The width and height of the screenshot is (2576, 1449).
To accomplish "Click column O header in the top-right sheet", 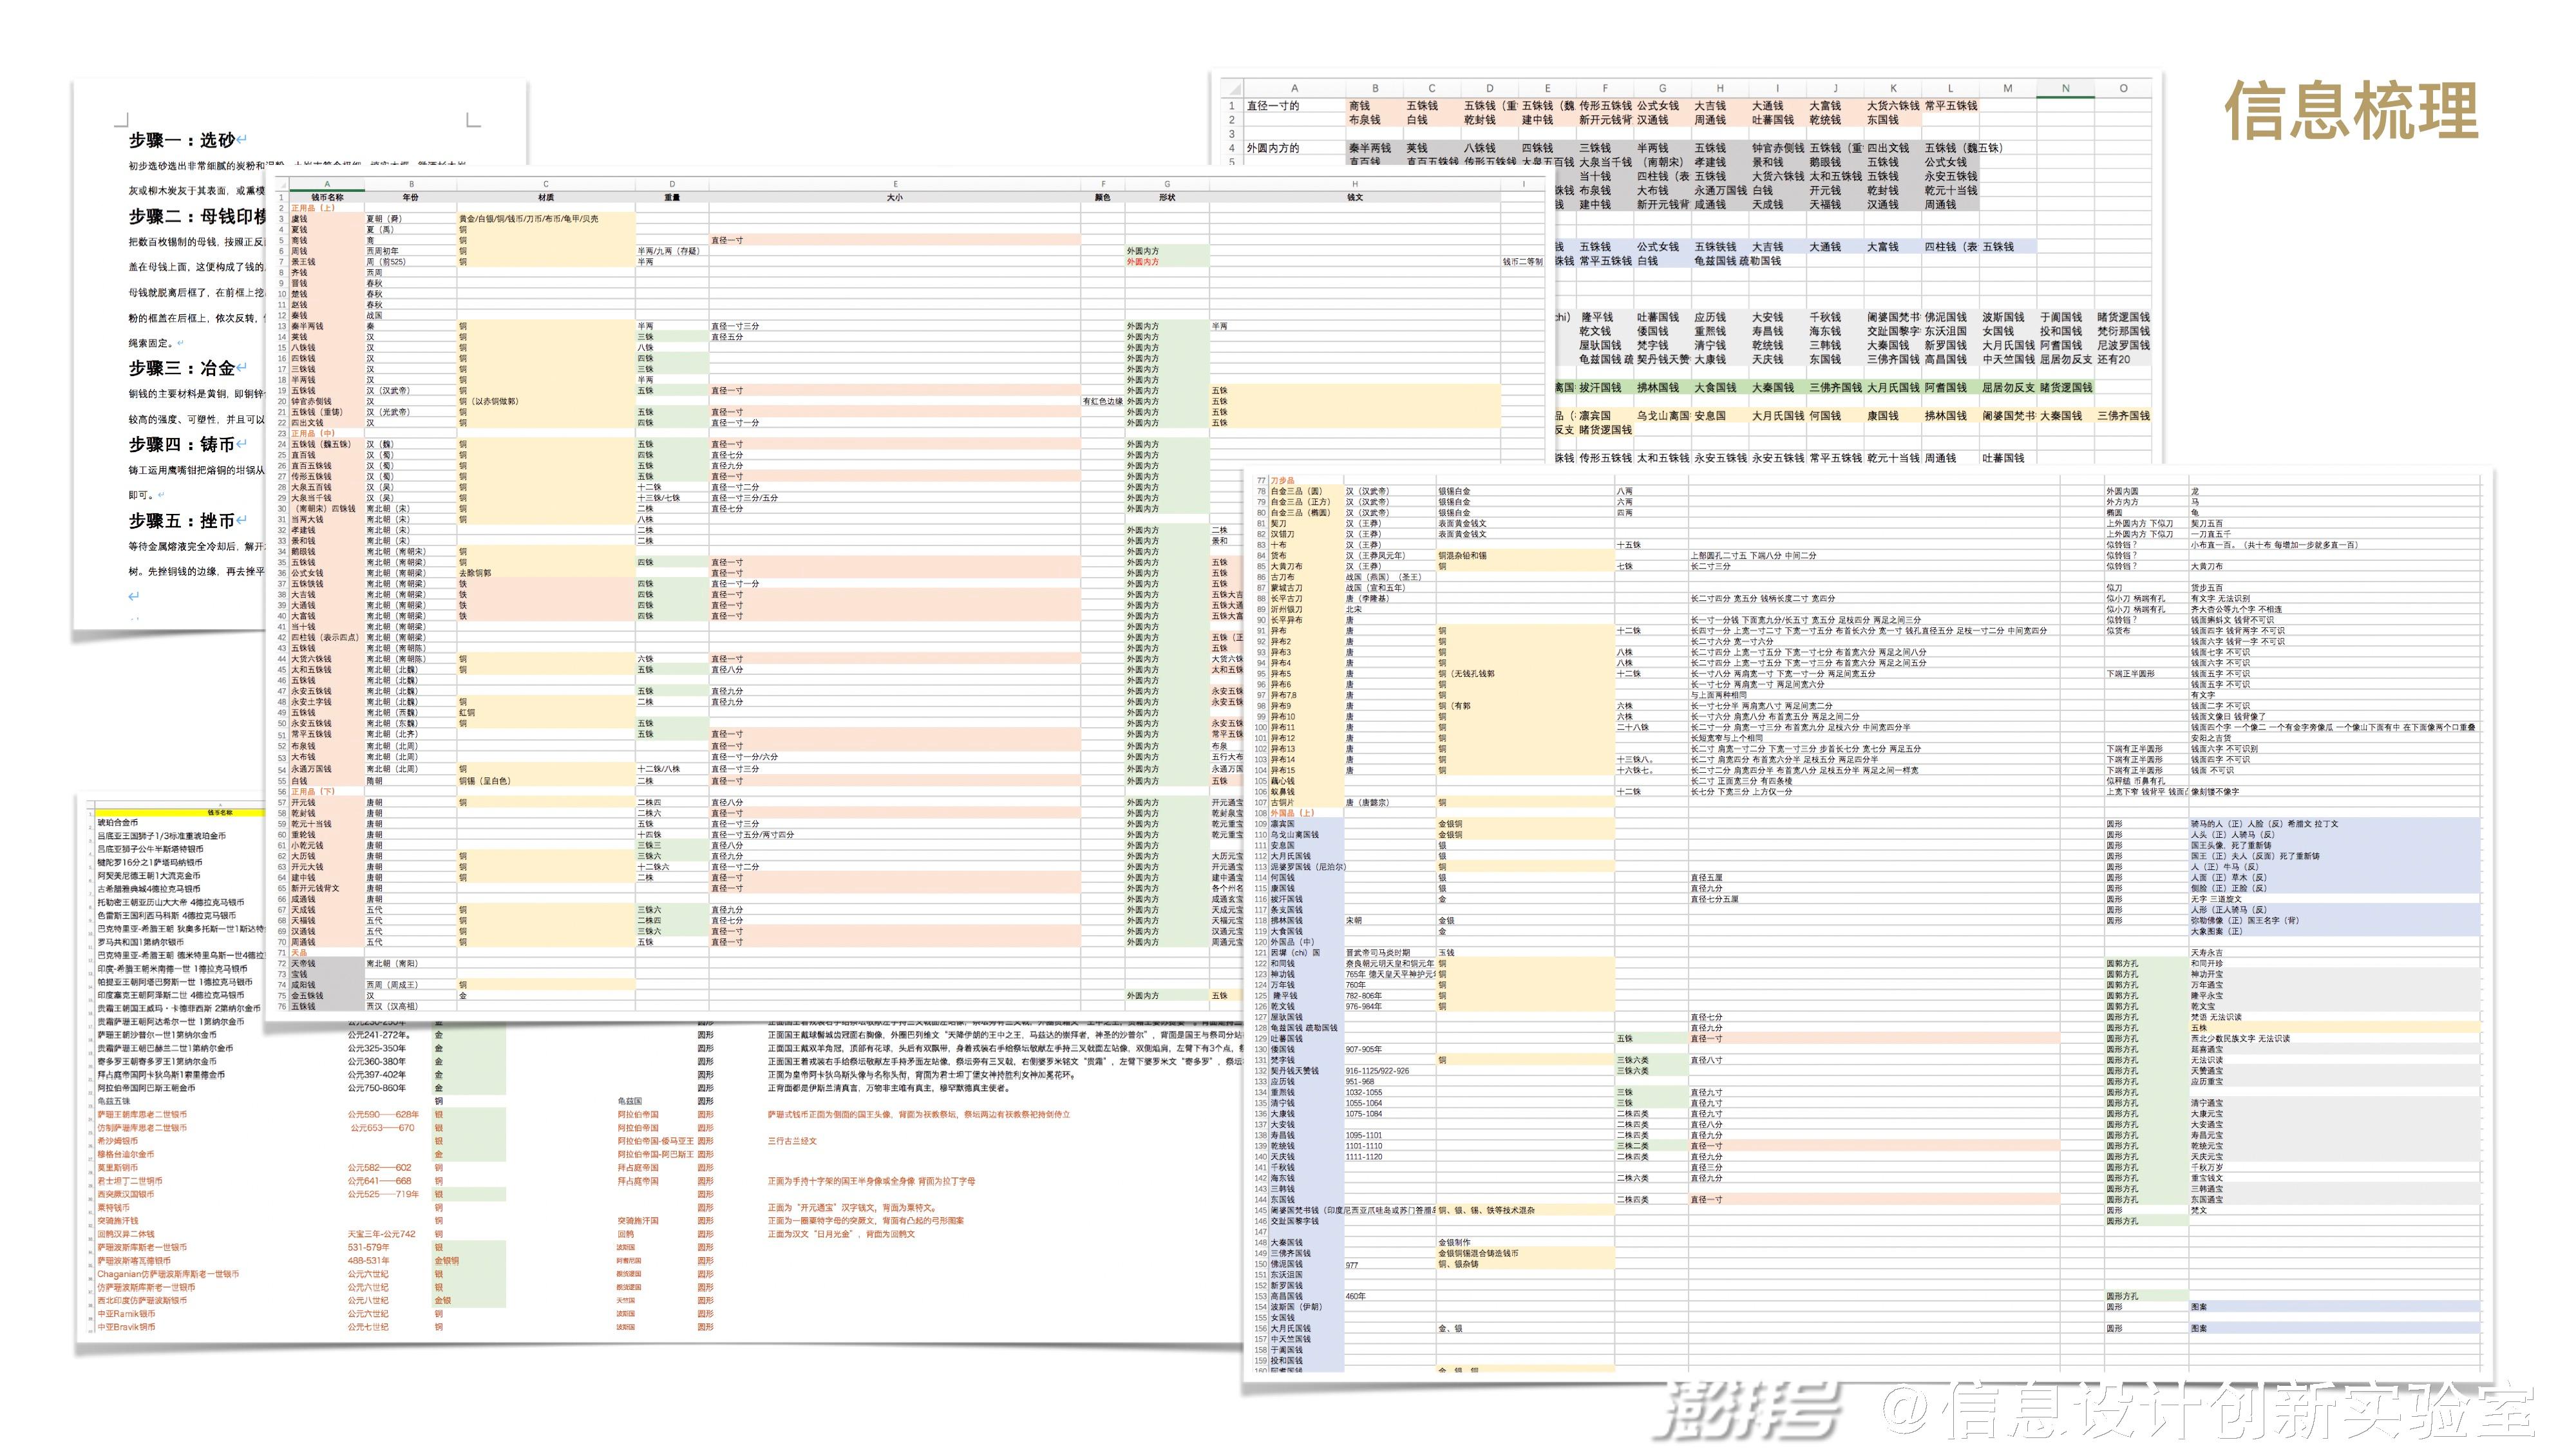I will coord(2123,88).
